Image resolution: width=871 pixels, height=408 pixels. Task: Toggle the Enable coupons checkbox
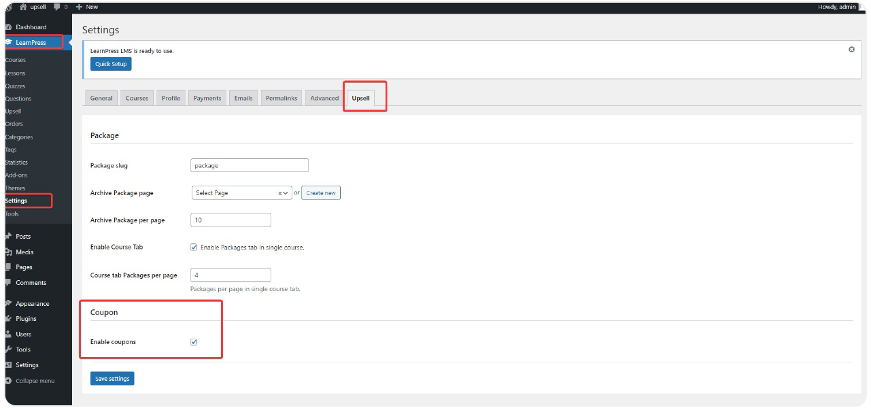click(x=194, y=342)
